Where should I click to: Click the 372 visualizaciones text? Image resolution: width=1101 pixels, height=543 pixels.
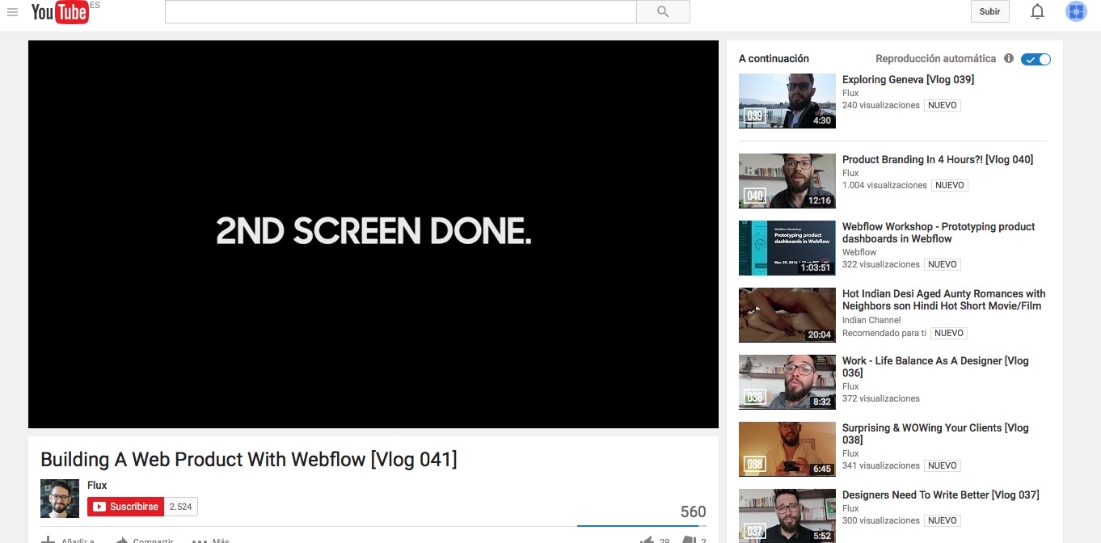(x=881, y=399)
